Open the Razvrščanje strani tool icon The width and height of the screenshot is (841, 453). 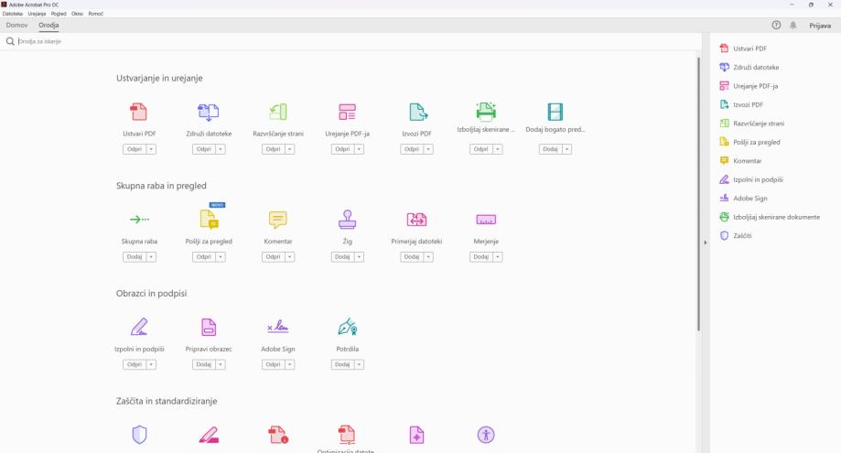pyautogui.click(x=278, y=112)
